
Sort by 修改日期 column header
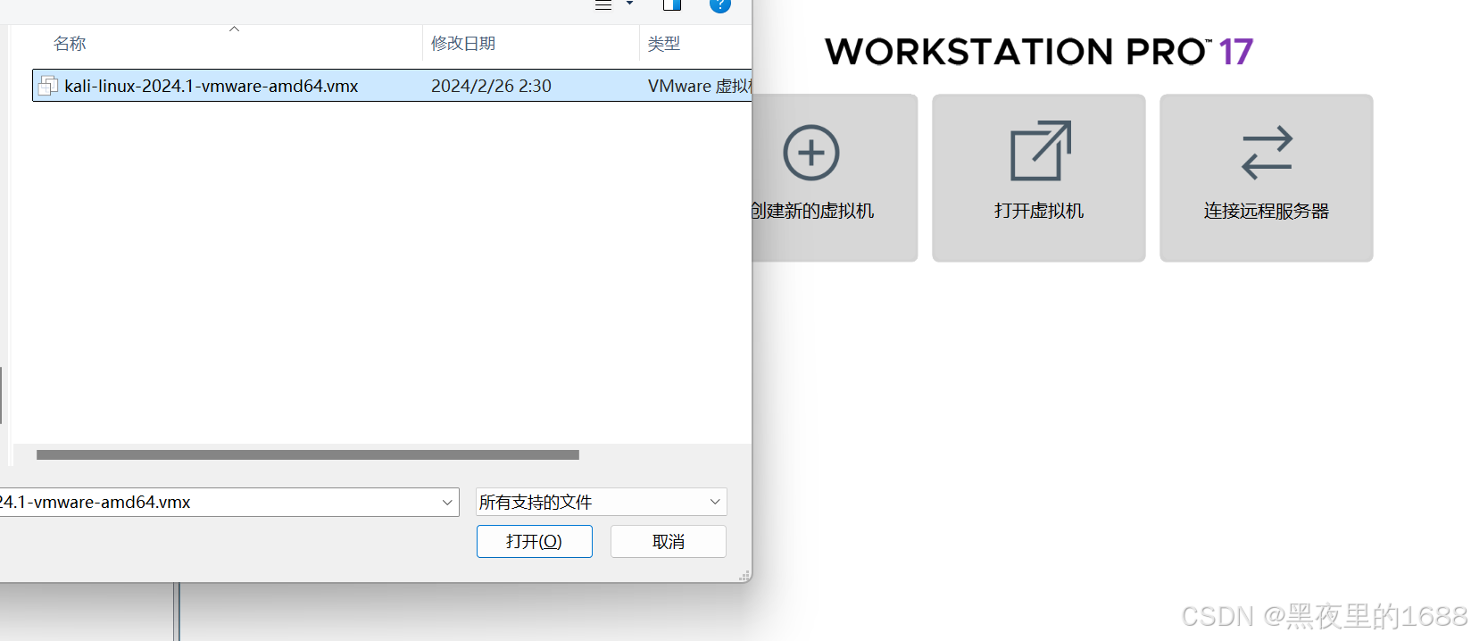pos(462,44)
